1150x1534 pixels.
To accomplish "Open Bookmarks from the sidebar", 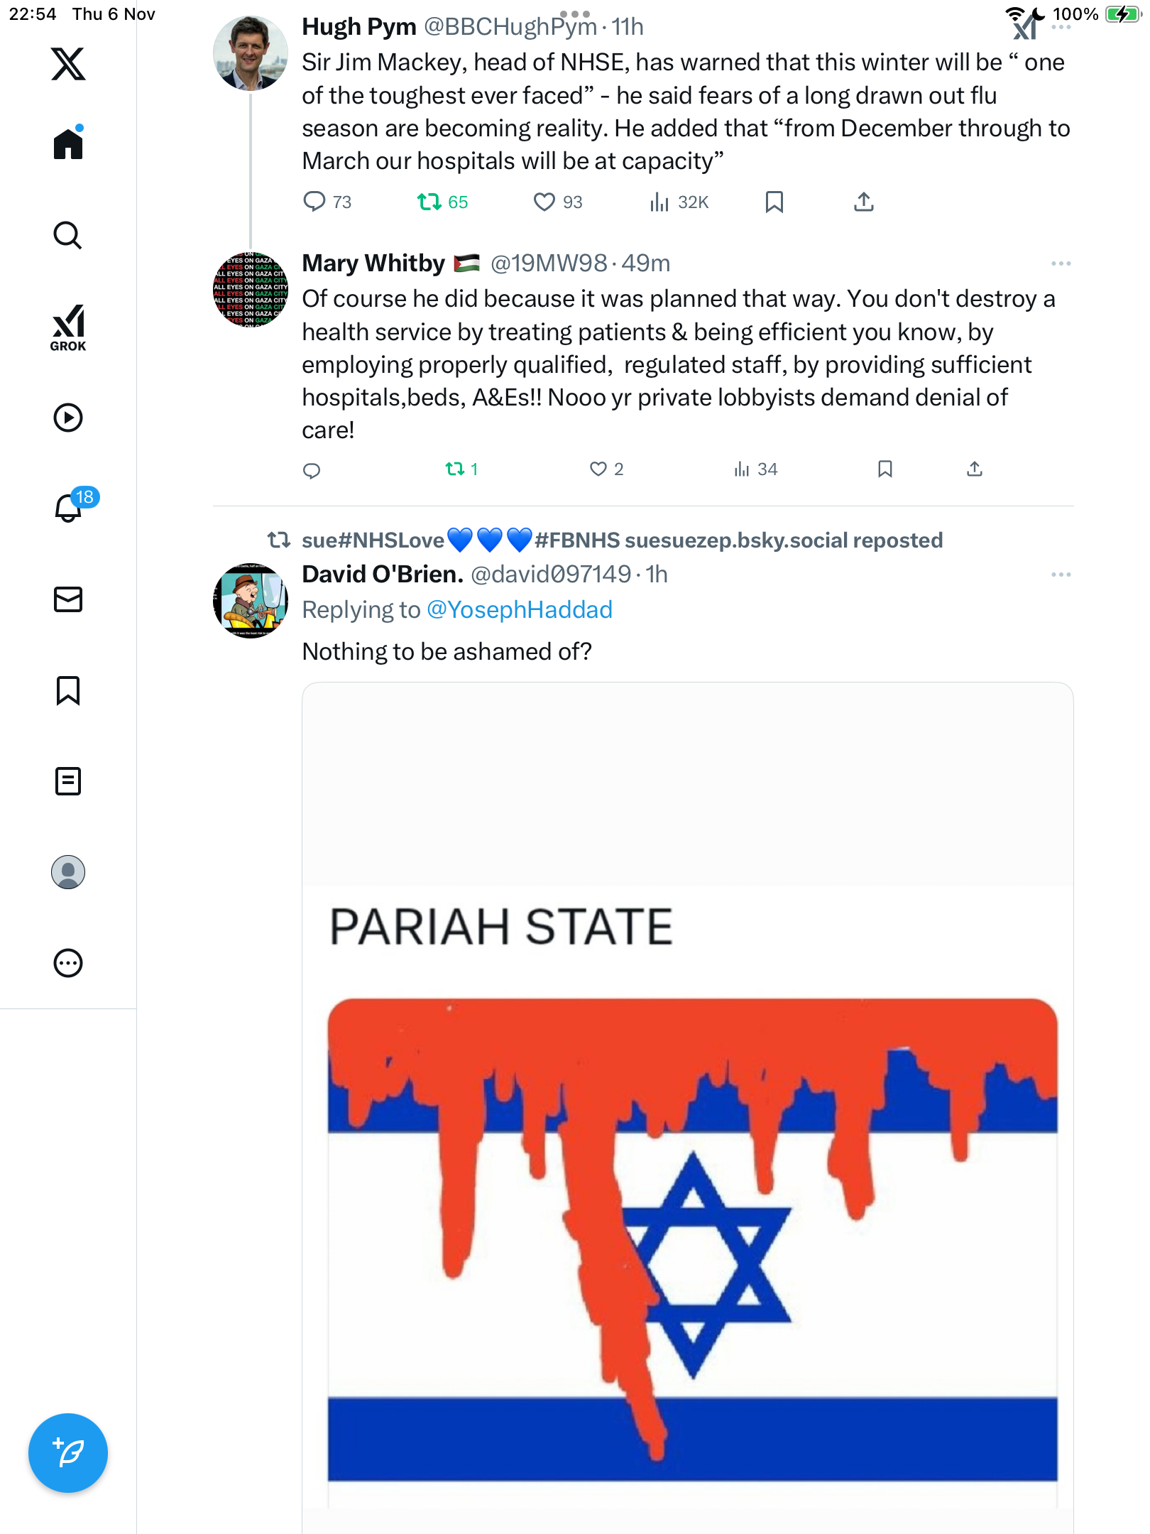I will [x=68, y=690].
